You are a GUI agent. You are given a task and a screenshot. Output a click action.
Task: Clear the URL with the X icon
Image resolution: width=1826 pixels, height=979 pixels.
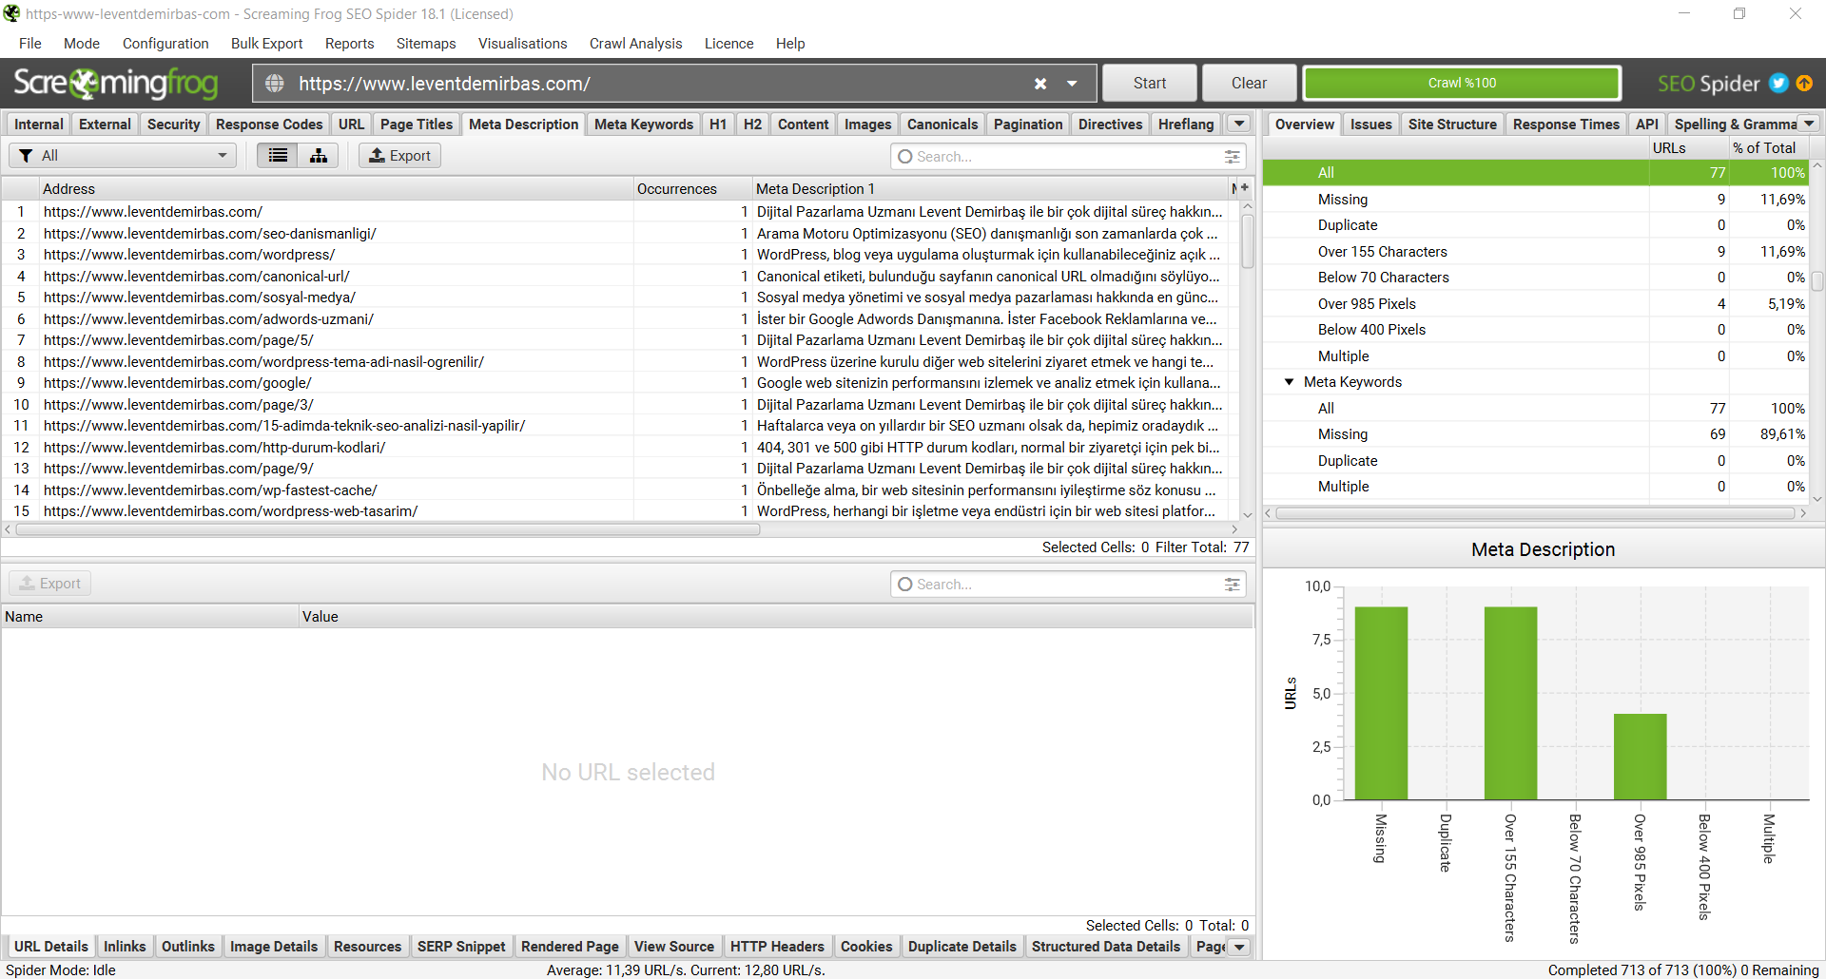tap(1040, 84)
